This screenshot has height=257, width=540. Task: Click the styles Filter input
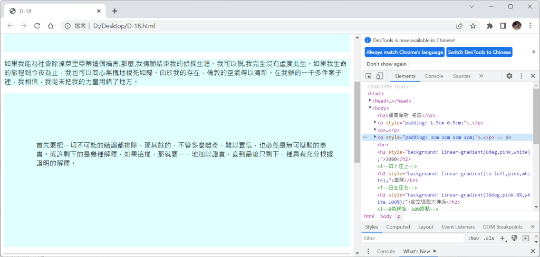click(413, 238)
